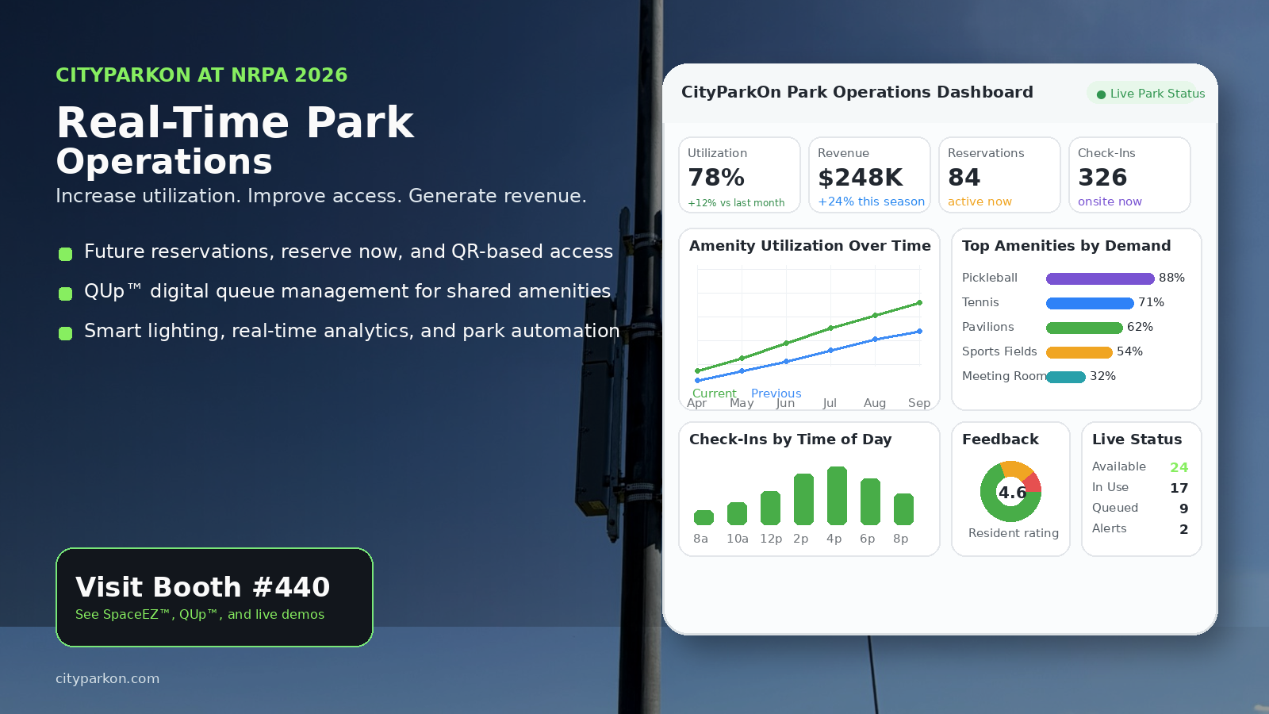Click the Pickleball purple demand bar
The width and height of the screenshot is (1269, 714).
1100,278
